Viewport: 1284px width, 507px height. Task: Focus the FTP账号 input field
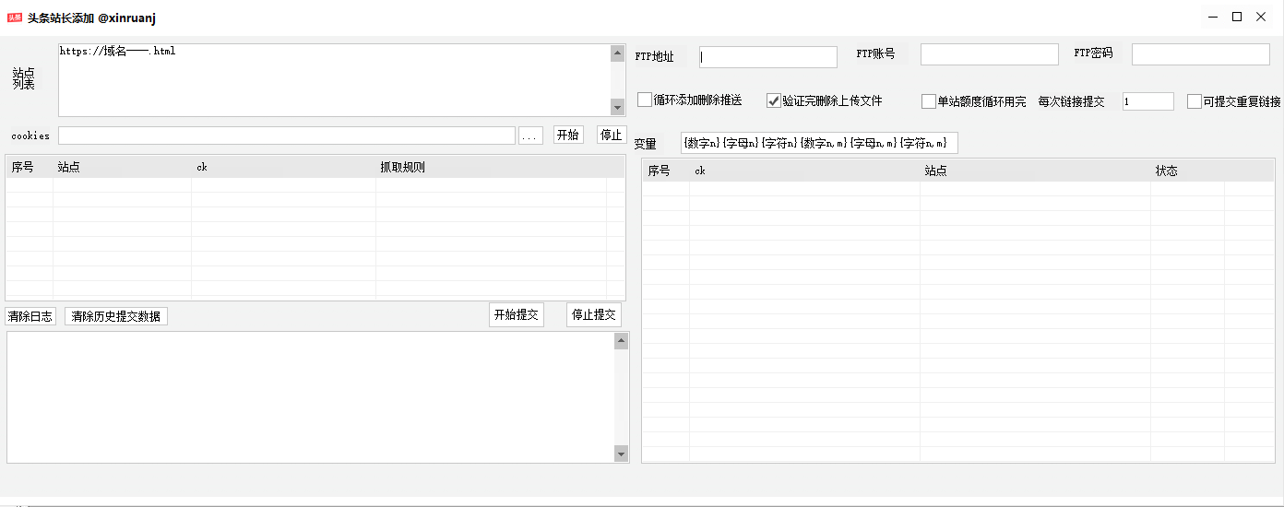[989, 54]
